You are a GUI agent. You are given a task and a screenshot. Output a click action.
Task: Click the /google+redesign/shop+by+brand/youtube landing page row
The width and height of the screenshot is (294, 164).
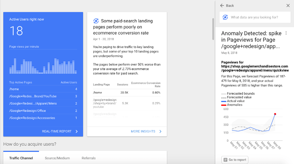pyautogui.click(x=127, y=103)
